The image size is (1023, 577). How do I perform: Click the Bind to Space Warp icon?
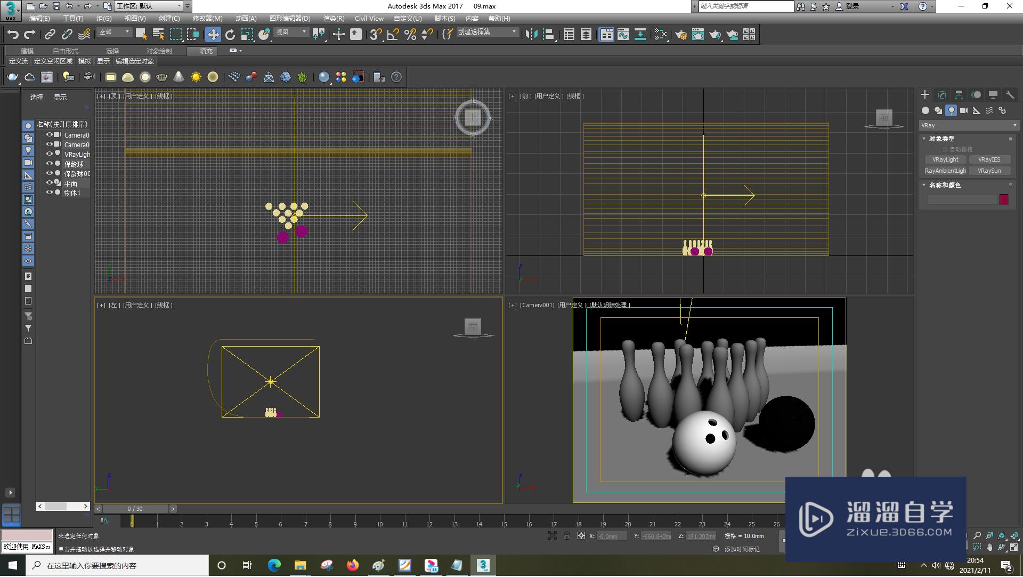point(84,35)
